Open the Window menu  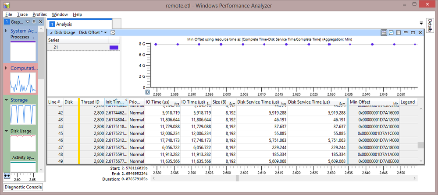coord(60,14)
